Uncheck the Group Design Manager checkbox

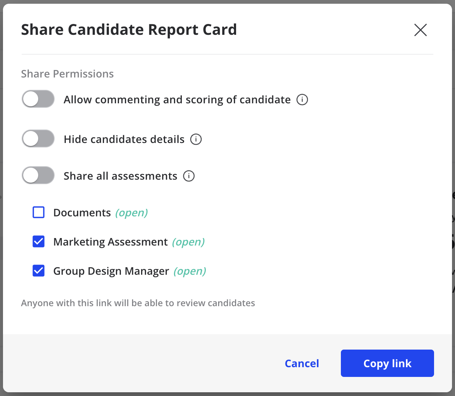click(39, 271)
